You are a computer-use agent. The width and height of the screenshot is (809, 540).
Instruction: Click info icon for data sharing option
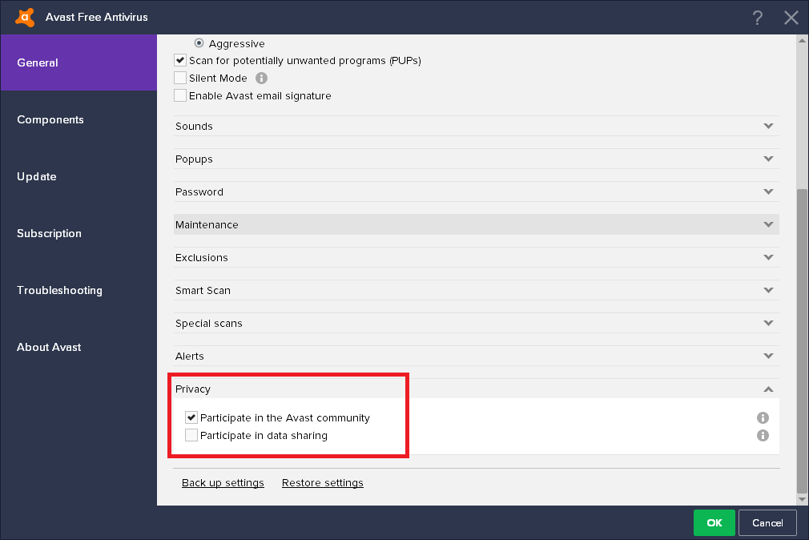(x=763, y=436)
